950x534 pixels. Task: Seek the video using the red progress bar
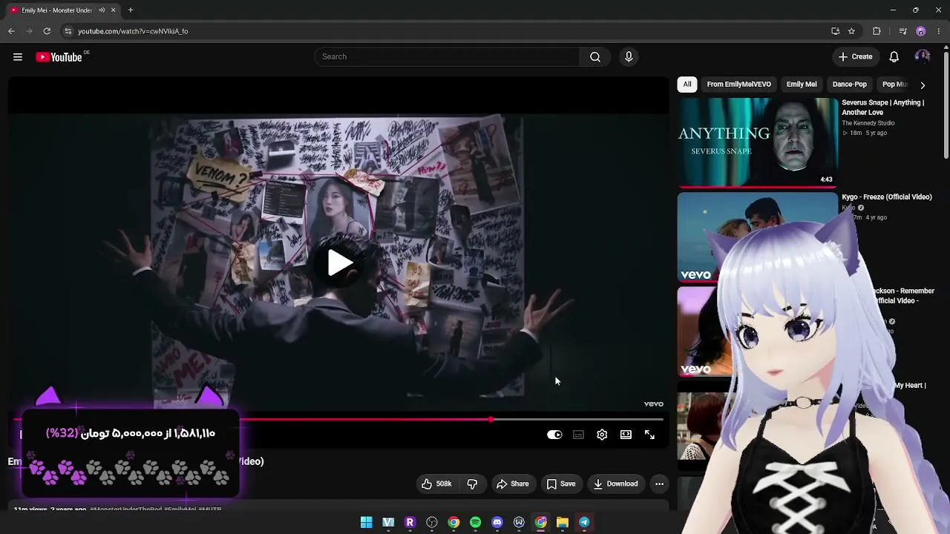click(x=338, y=420)
